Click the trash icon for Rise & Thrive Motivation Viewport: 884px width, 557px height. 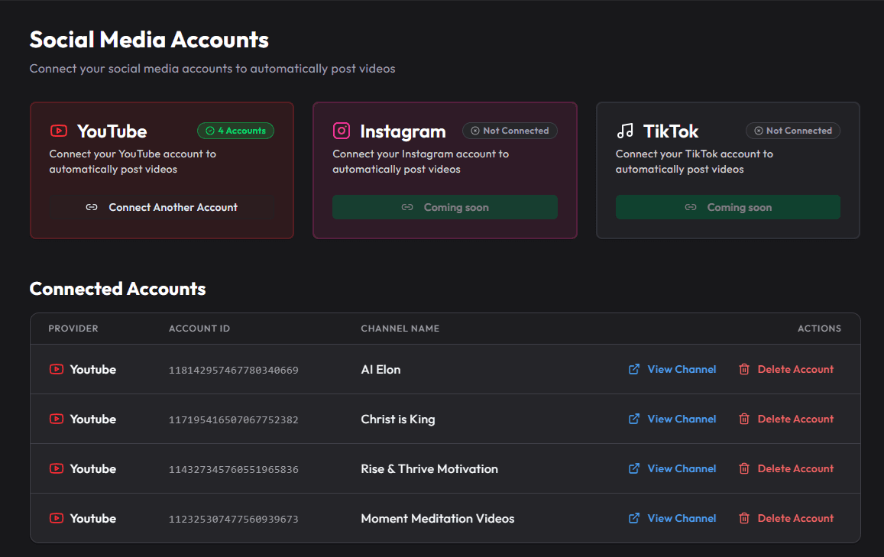(x=744, y=468)
